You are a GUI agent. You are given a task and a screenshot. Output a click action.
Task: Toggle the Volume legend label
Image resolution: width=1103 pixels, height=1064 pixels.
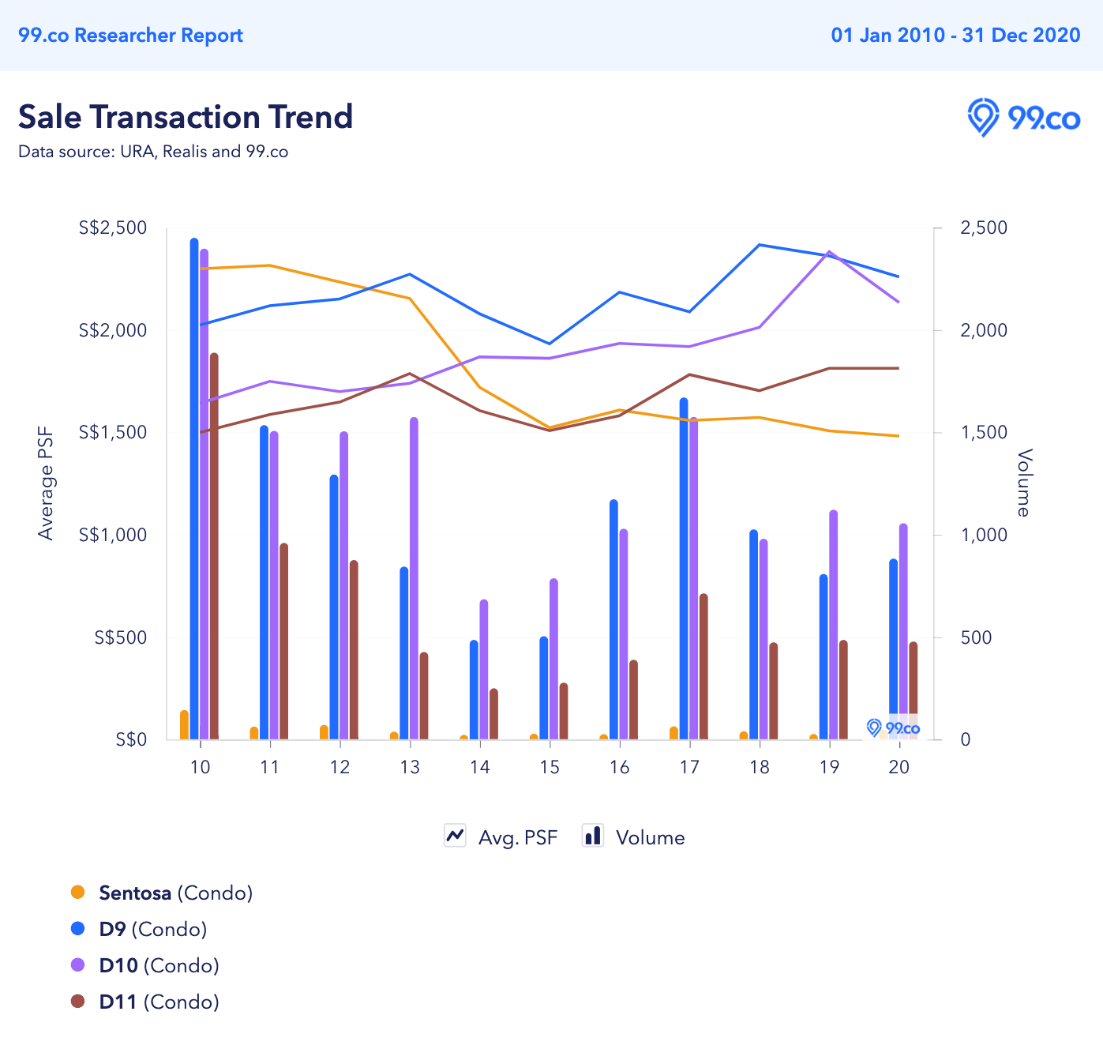point(650,837)
